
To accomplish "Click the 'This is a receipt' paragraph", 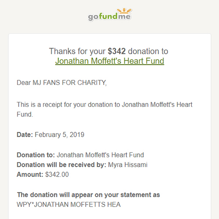I will [x=105, y=109].
